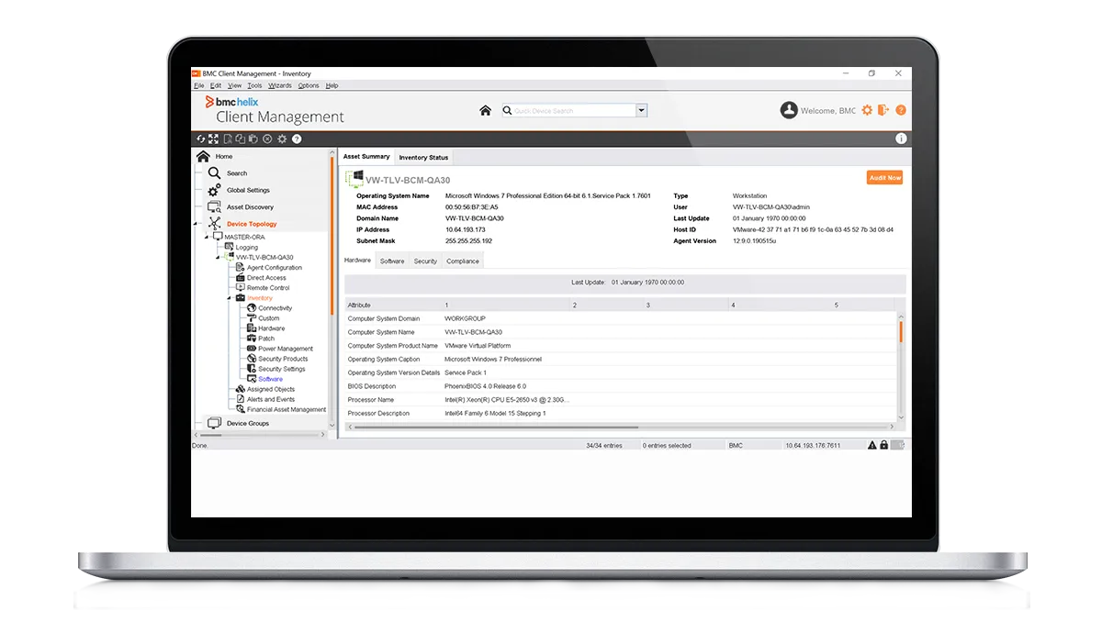Select the Hardware sub-tab
Screen dimensions: 1102x633
(x=357, y=261)
